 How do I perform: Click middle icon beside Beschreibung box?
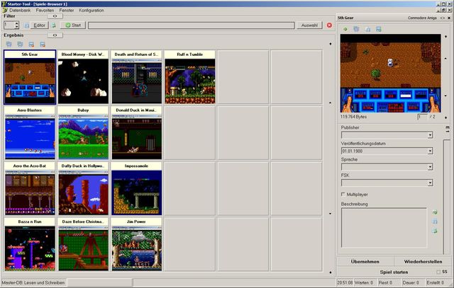click(435, 221)
